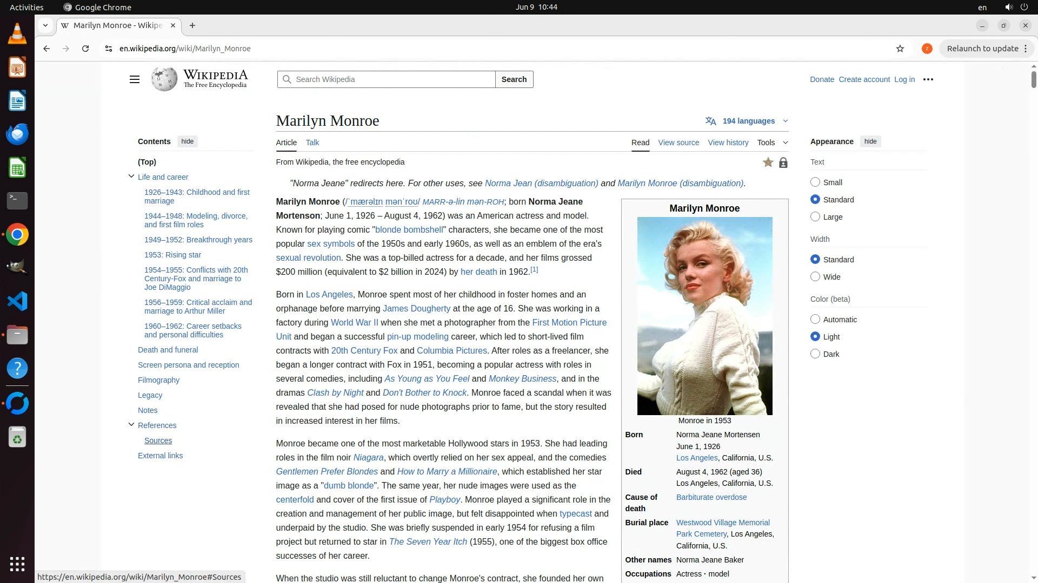Click the site information icon in address bar
1038x583 pixels.
pyautogui.click(x=109, y=49)
